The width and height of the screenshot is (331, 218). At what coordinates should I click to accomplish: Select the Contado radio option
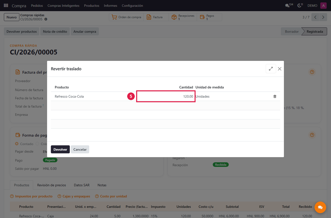(17, 144)
